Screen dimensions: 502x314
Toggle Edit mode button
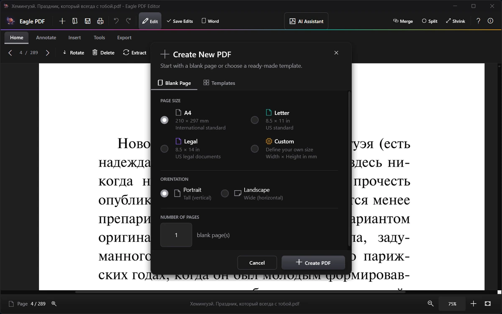click(x=150, y=21)
